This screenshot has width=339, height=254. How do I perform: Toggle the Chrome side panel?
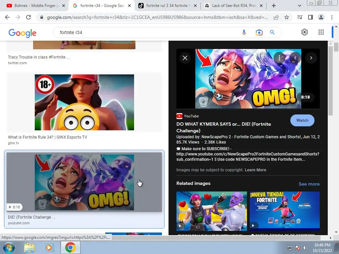pyautogui.click(x=311, y=17)
